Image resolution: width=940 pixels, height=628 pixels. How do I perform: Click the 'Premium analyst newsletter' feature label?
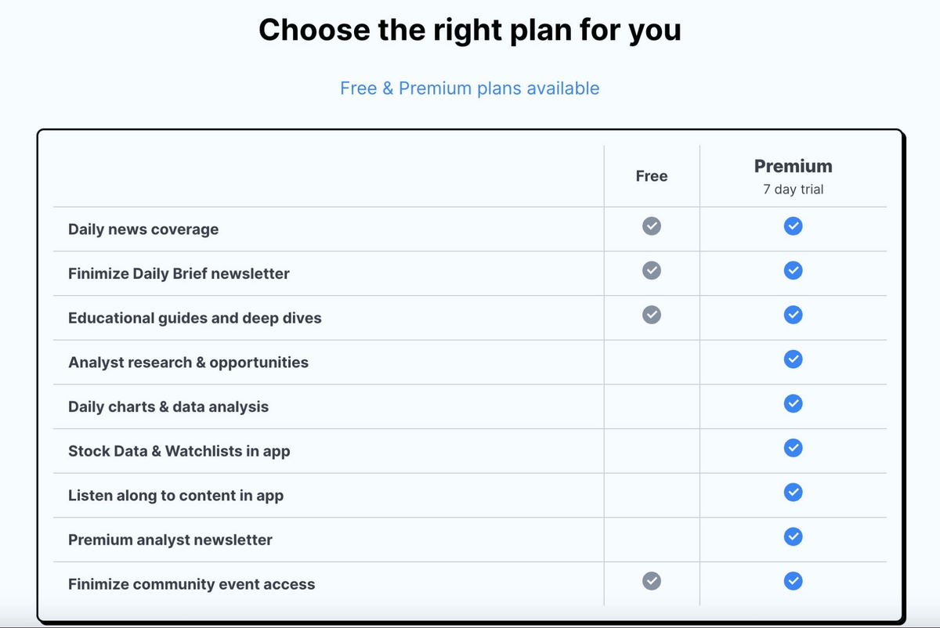[170, 540]
